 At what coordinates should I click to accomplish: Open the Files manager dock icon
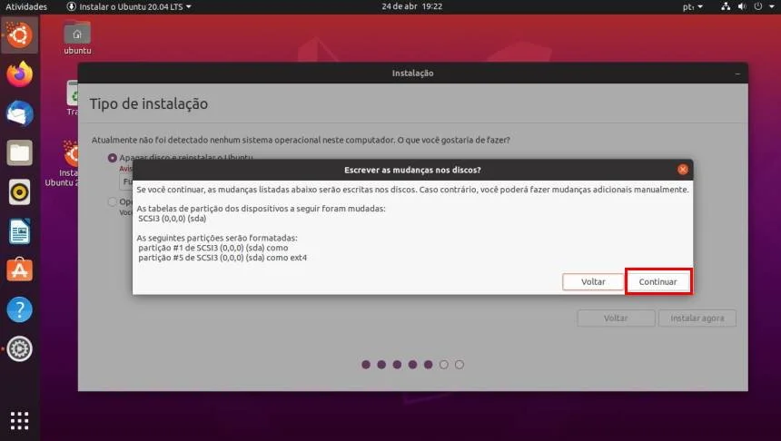coord(19,152)
